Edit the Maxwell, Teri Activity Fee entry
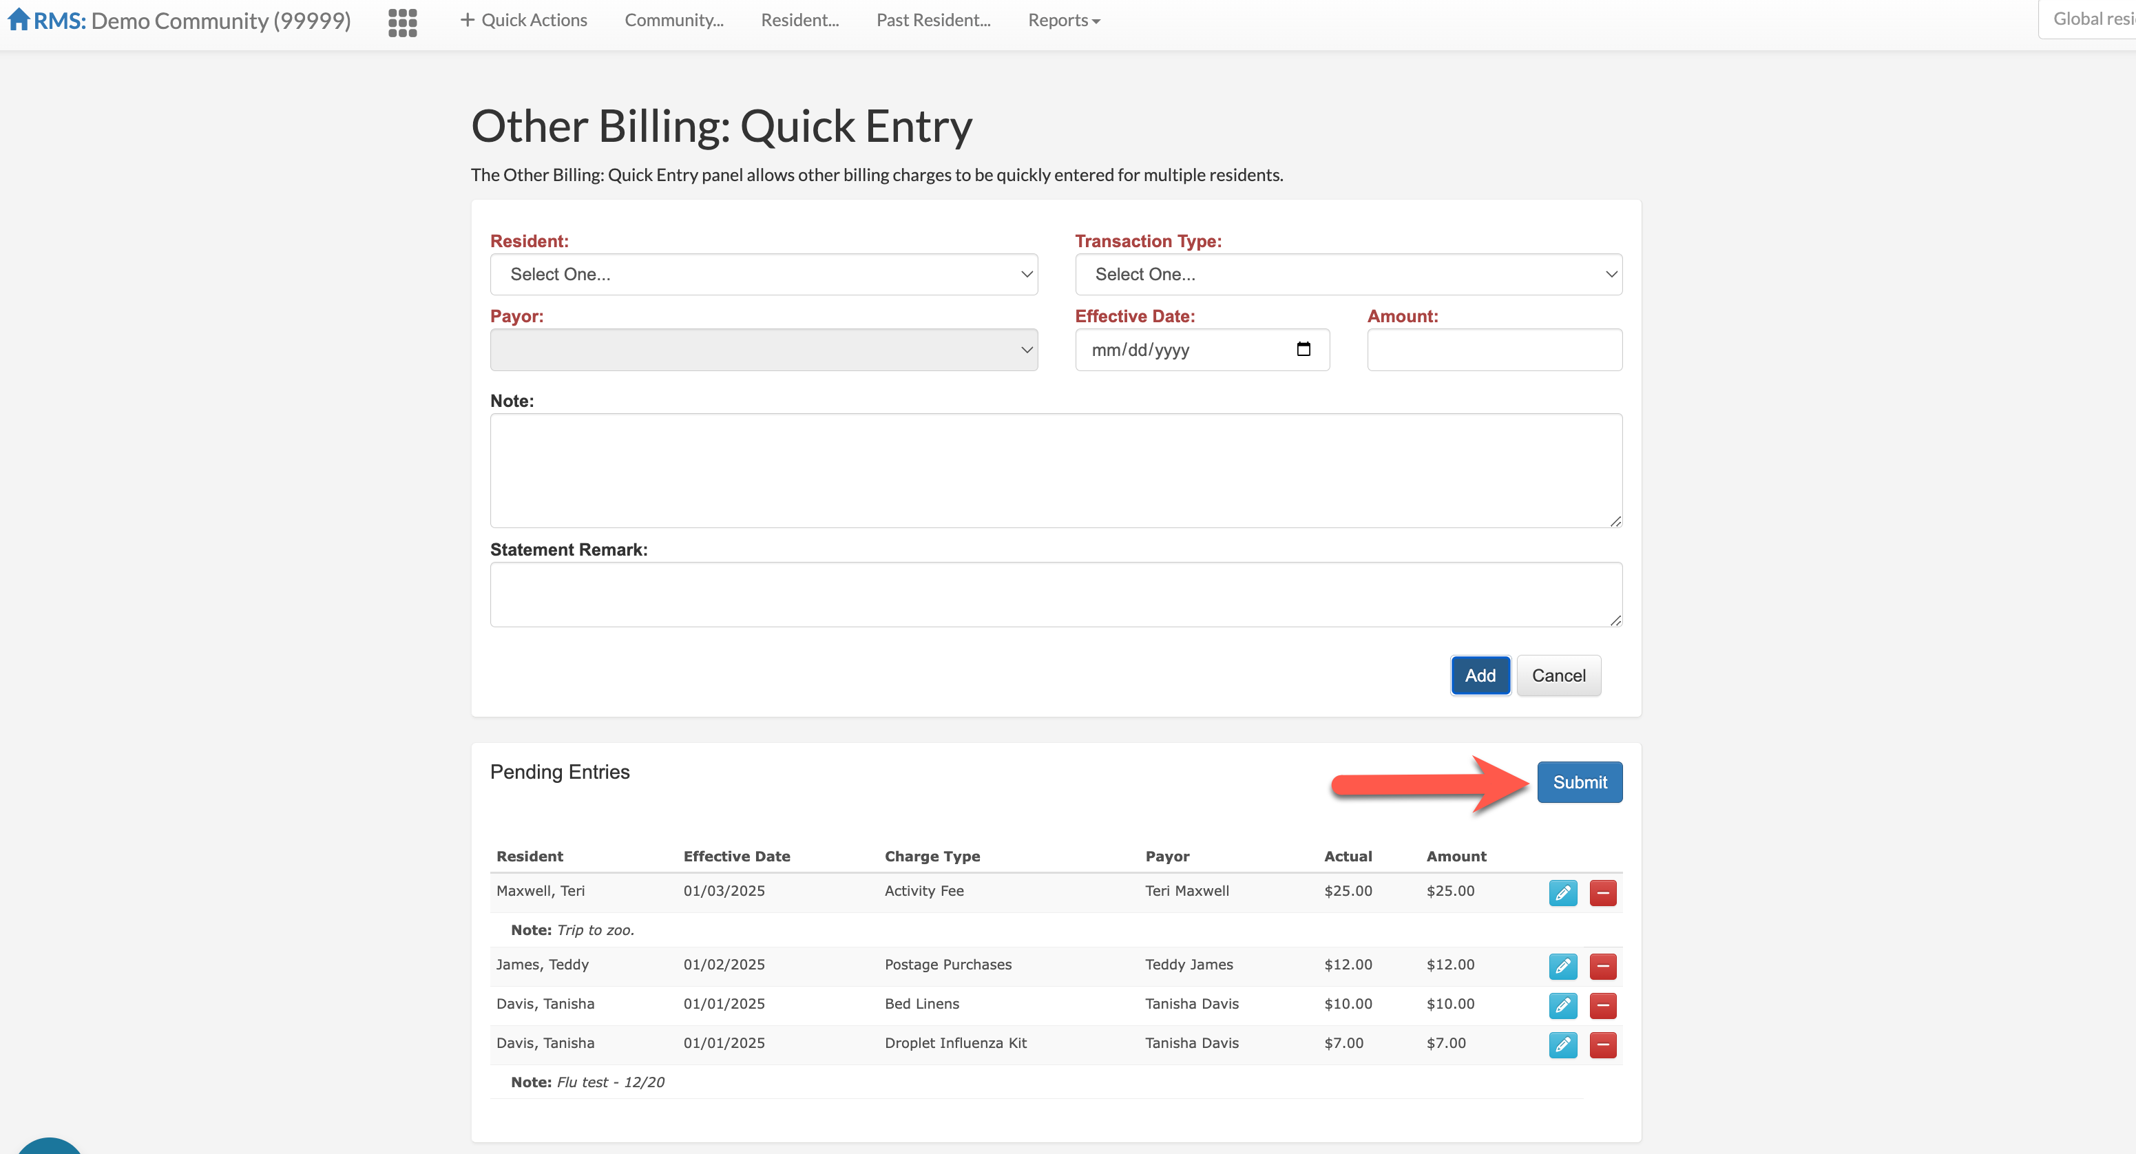The height and width of the screenshot is (1154, 2136). pos(1562,893)
